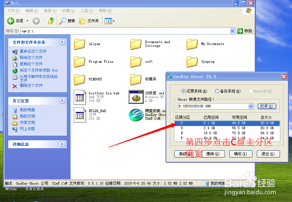Collapse the 其它位置 panel

pos(62,101)
